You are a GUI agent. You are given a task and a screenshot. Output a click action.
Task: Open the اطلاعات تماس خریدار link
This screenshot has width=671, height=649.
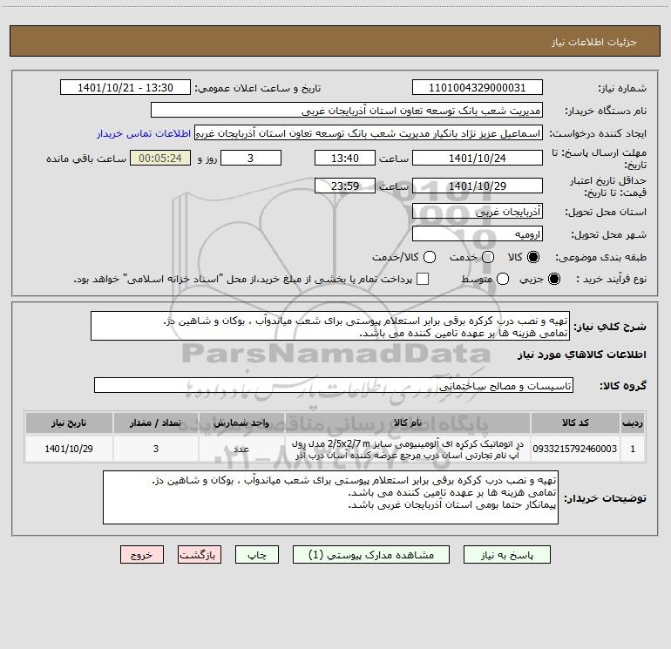click(x=144, y=133)
